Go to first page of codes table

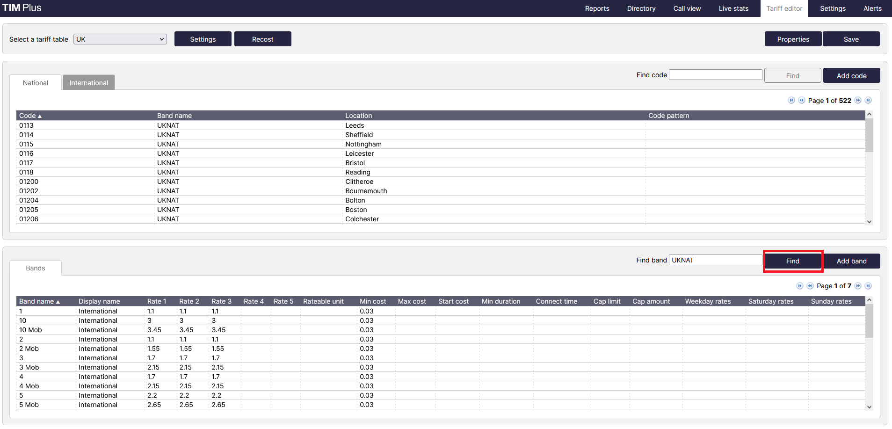(x=791, y=100)
